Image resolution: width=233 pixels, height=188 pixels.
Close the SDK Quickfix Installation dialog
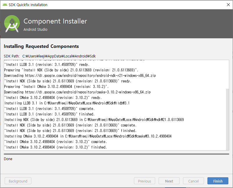(228, 5)
